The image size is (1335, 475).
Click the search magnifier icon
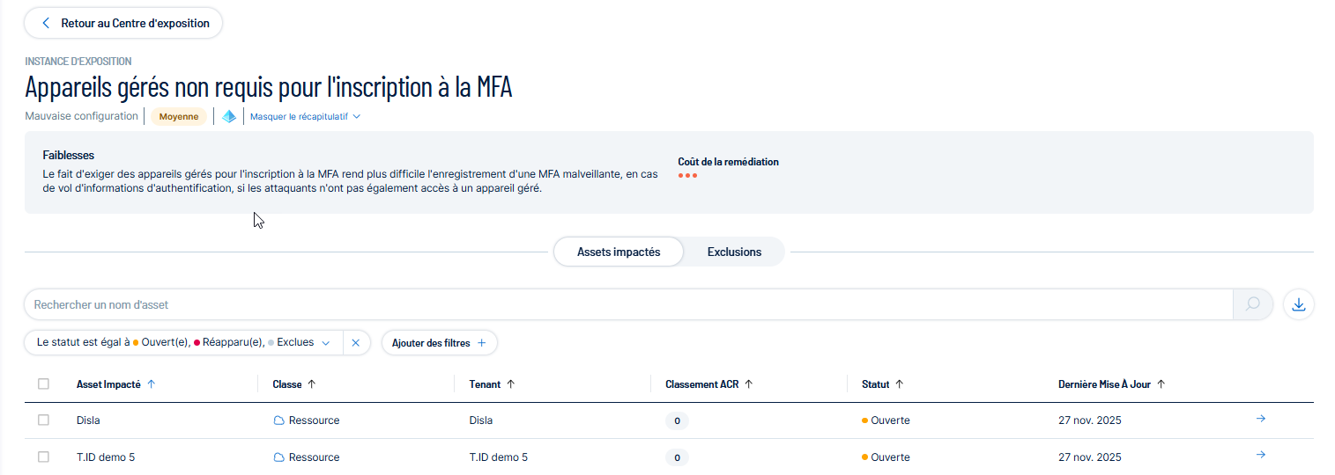[x=1252, y=304]
